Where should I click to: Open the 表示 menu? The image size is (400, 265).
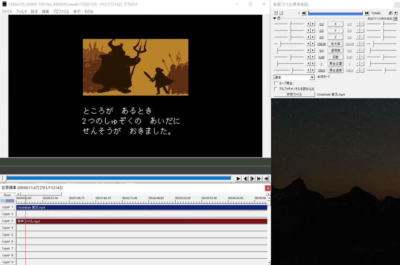(x=76, y=12)
